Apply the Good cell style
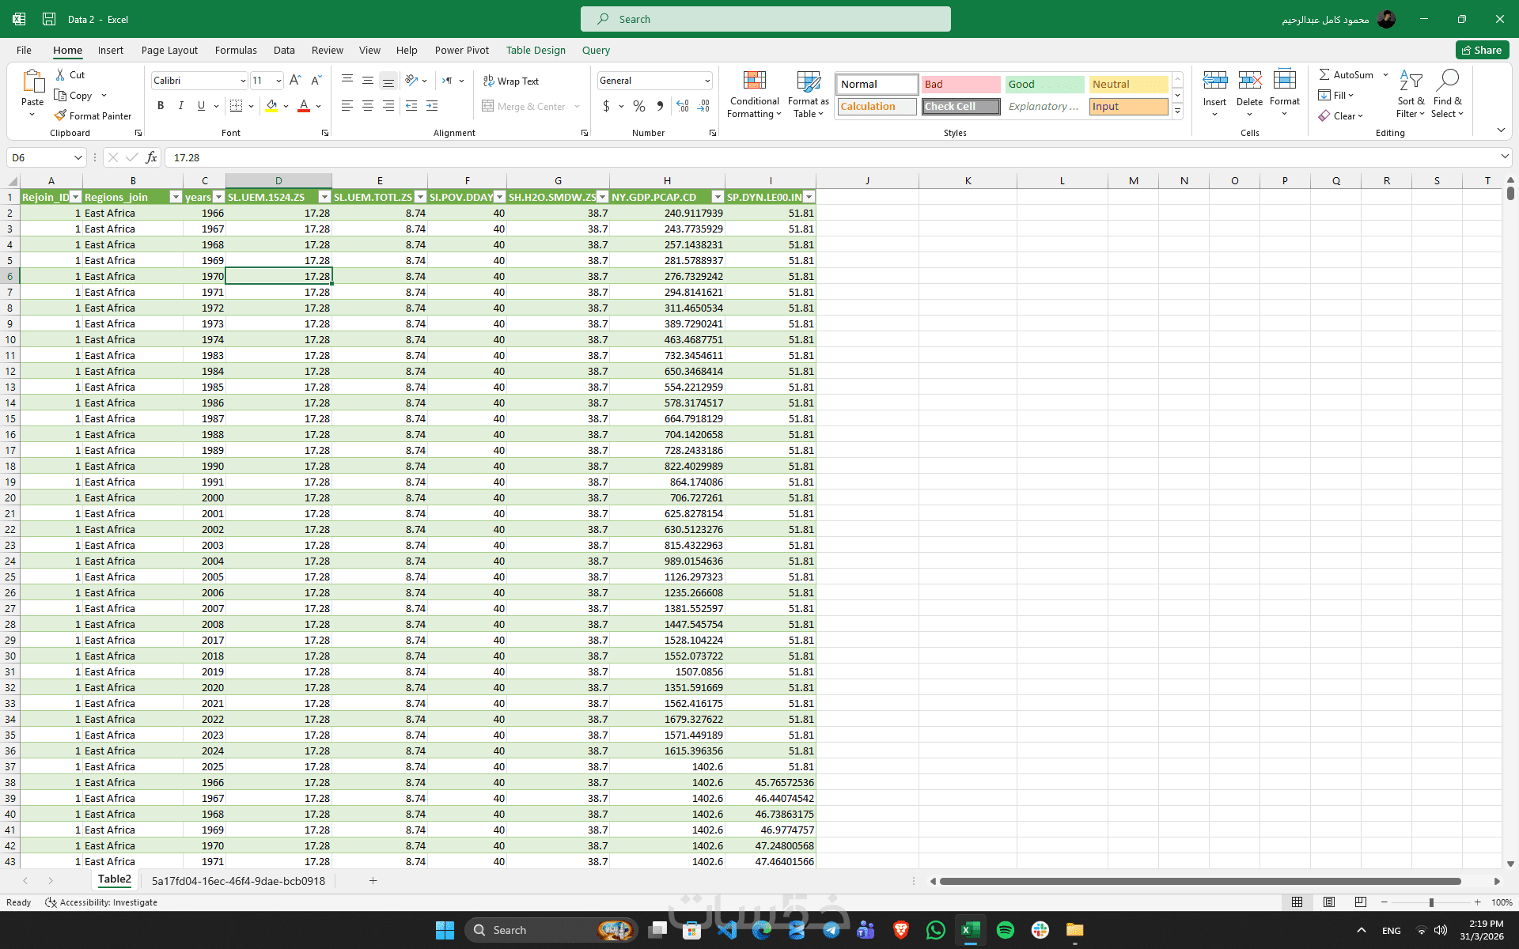The image size is (1519, 949). (1044, 84)
